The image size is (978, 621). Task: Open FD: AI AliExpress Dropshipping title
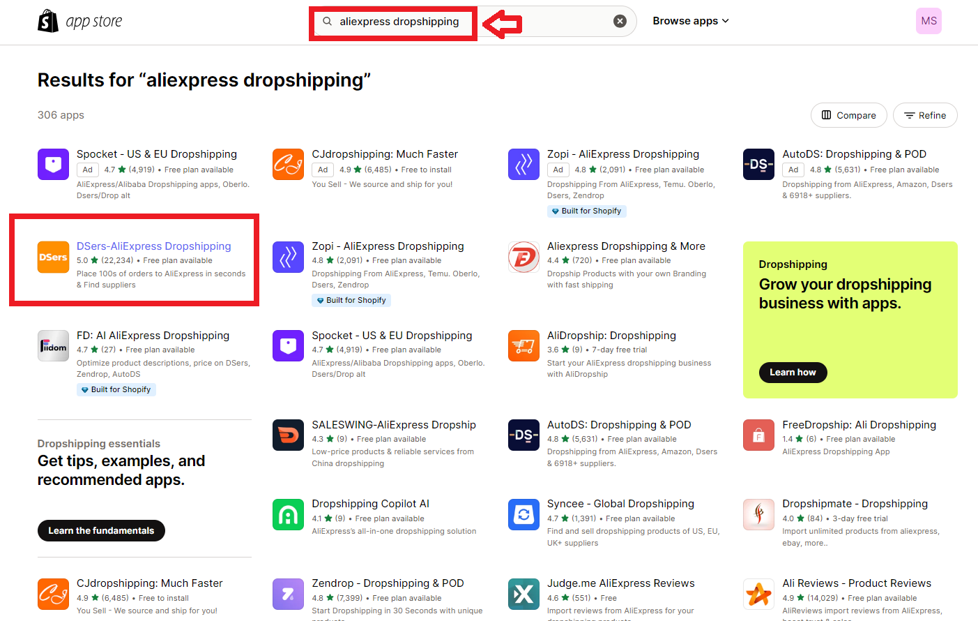click(x=153, y=336)
